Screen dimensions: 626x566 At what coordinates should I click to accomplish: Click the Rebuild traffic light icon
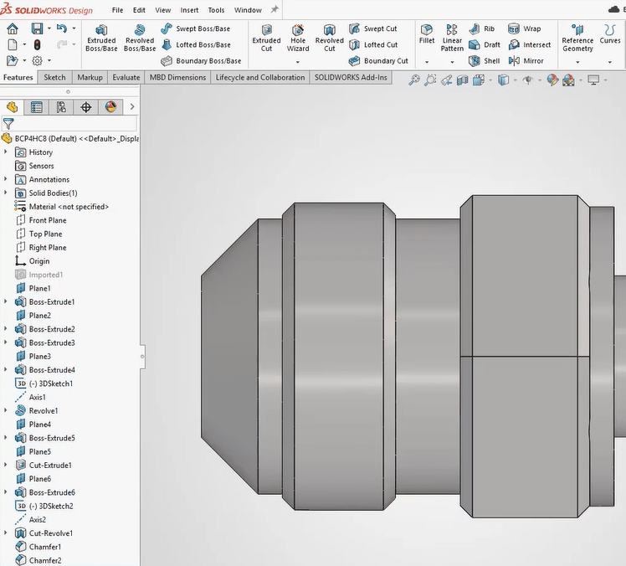(x=37, y=44)
